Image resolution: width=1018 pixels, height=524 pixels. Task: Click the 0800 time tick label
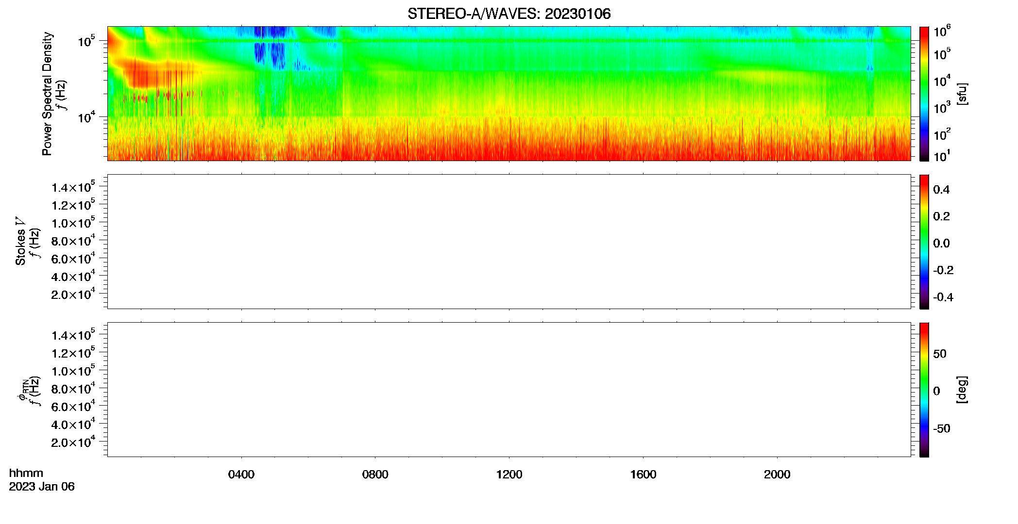tap(375, 475)
